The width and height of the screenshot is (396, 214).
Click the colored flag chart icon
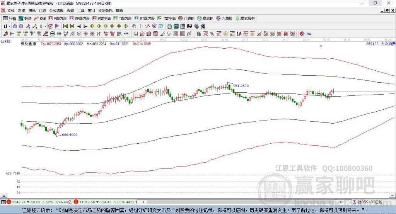coord(57,26)
